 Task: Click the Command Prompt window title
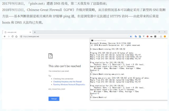click(100, 40)
